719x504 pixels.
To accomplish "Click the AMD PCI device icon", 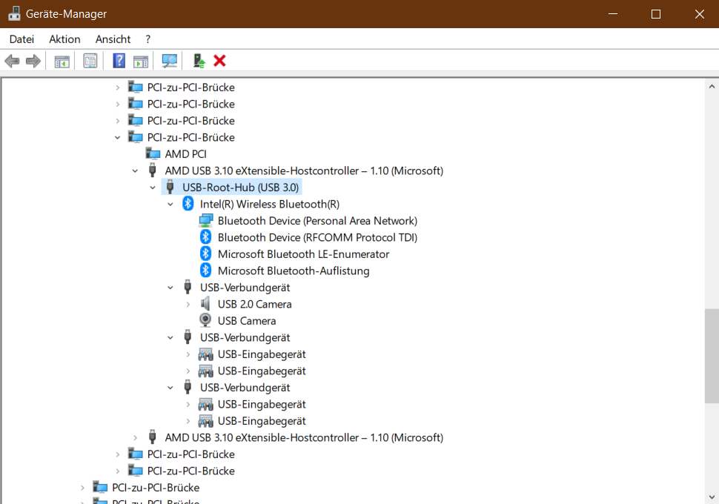I will click(x=153, y=154).
